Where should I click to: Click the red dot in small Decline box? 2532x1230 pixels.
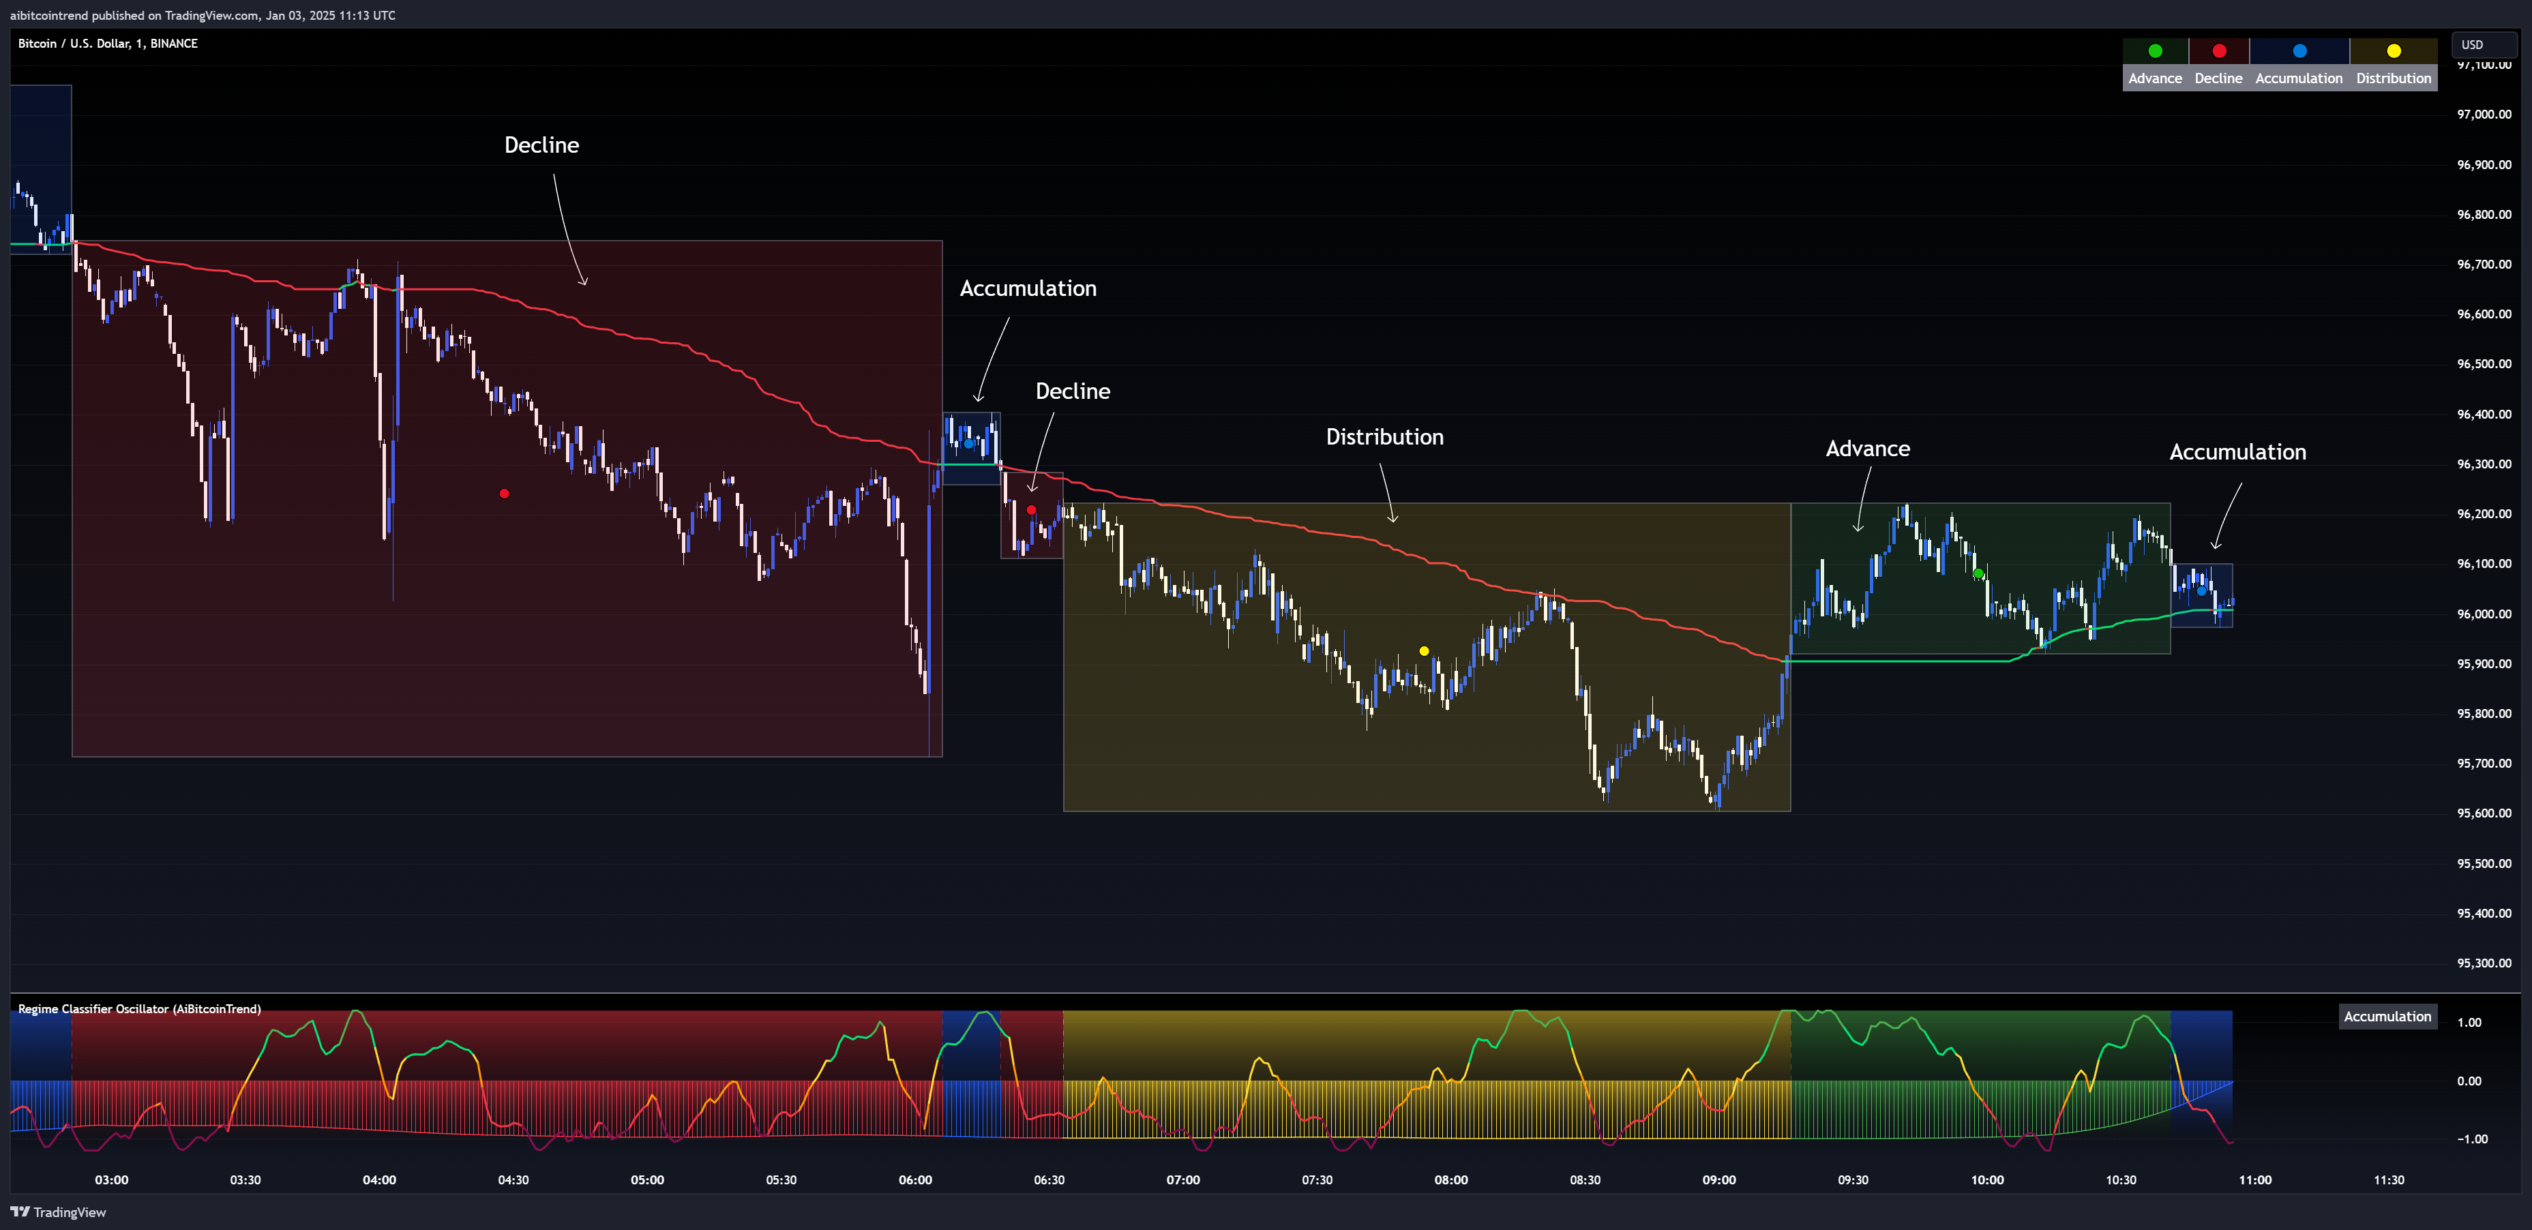(1031, 510)
